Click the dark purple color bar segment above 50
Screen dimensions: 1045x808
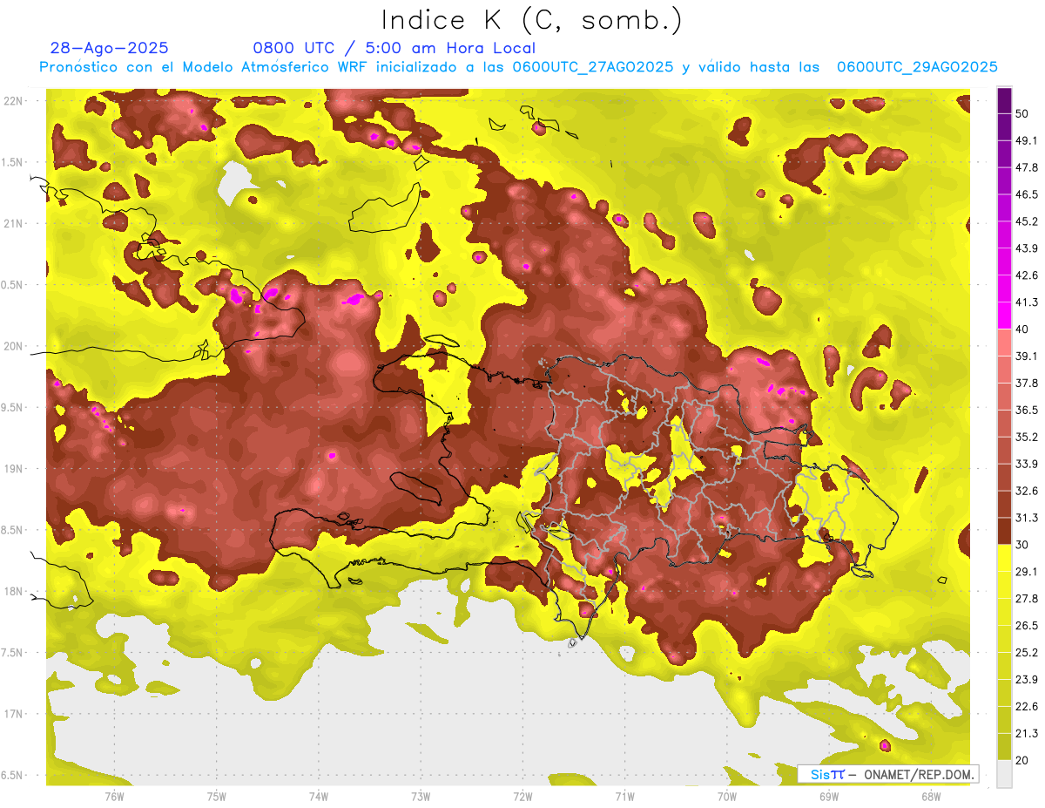click(1004, 101)
